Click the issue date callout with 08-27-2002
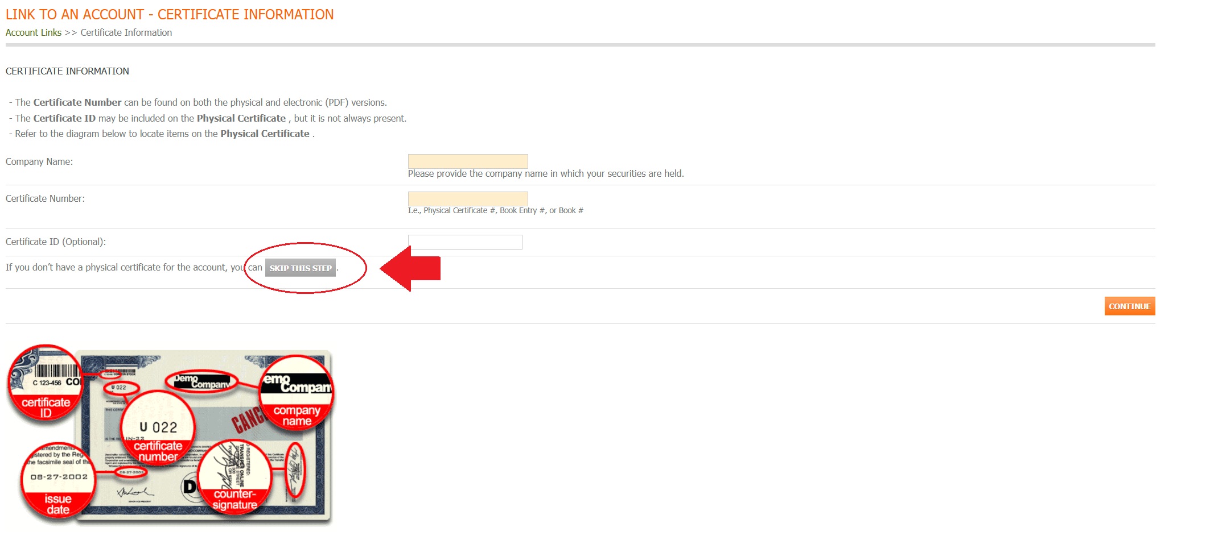Image resolution: width=1218 pixels, height=536 pixels. 58,479
